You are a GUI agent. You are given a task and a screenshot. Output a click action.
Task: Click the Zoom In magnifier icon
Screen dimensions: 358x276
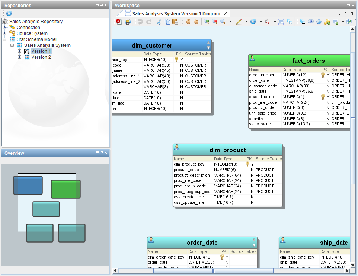206,22
